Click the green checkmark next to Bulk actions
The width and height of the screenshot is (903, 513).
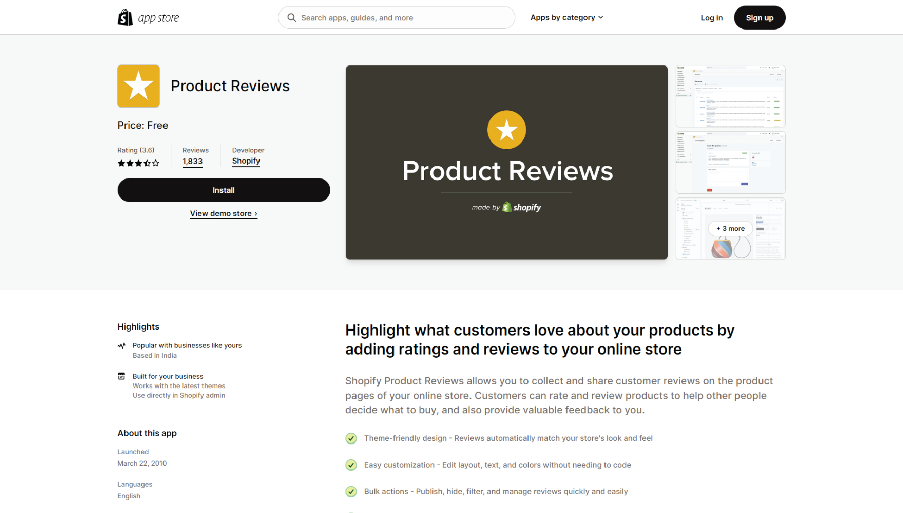(351, 492)
